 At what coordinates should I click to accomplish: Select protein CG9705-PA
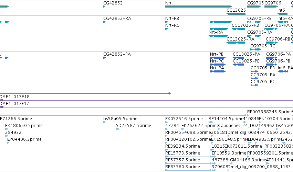click(263, 75)
